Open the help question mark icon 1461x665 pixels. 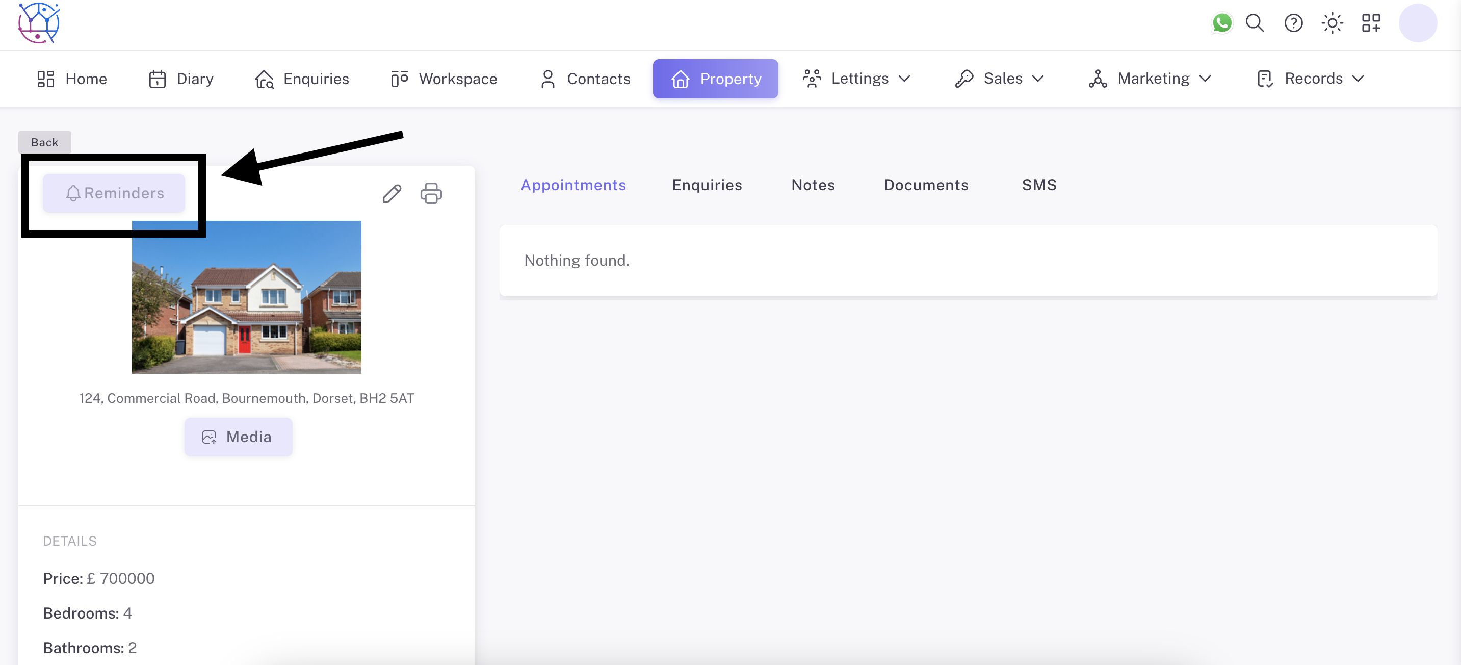pyautogui.click(x=1293, y=23)
